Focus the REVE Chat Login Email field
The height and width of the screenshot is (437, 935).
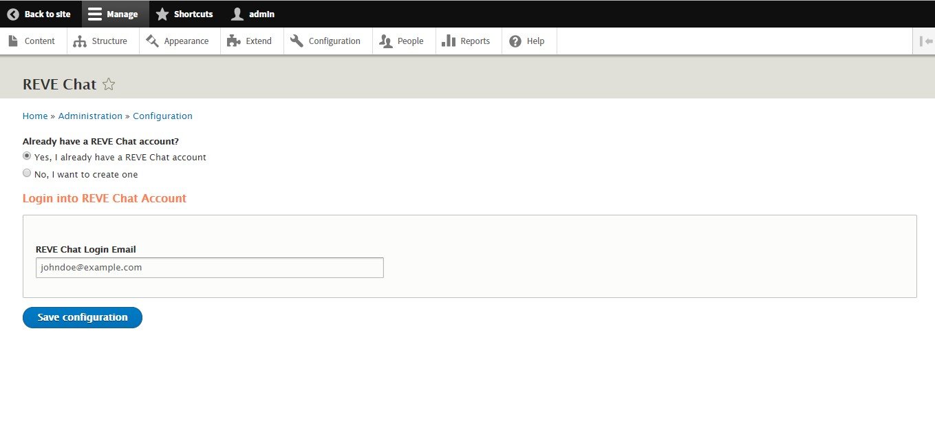tap(210, 268)
